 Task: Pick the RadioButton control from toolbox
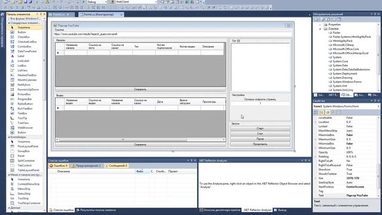point(25,104)
